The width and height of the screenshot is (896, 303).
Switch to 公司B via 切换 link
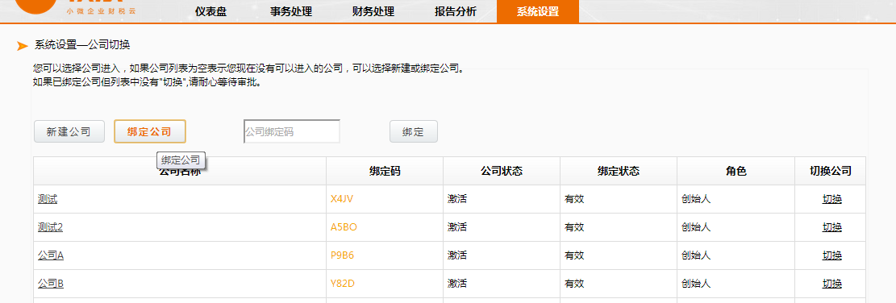pyautogui.click(x=832, y=283)
